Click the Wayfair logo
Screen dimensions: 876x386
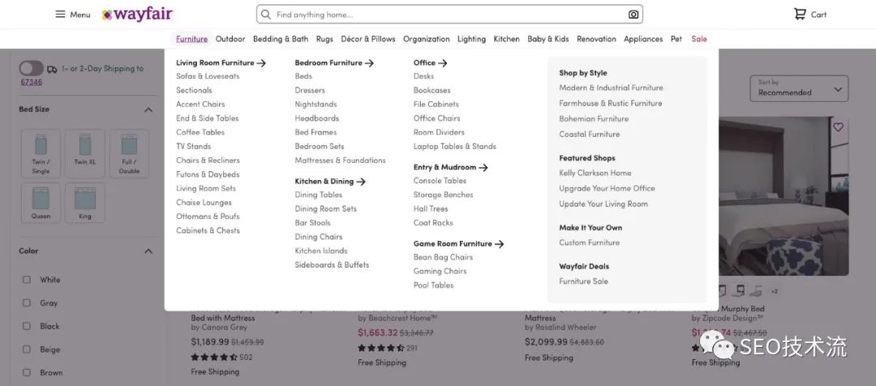[x=137, y=15]
